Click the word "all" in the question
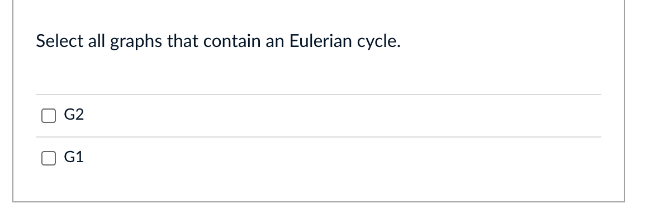Viewport: 645px width, 208px height. click(96, 41)
